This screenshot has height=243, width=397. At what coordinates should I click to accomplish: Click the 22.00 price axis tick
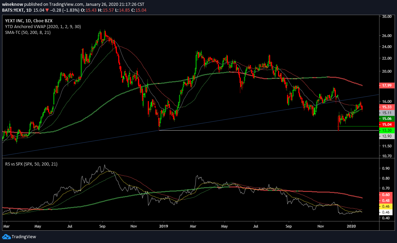387,58
